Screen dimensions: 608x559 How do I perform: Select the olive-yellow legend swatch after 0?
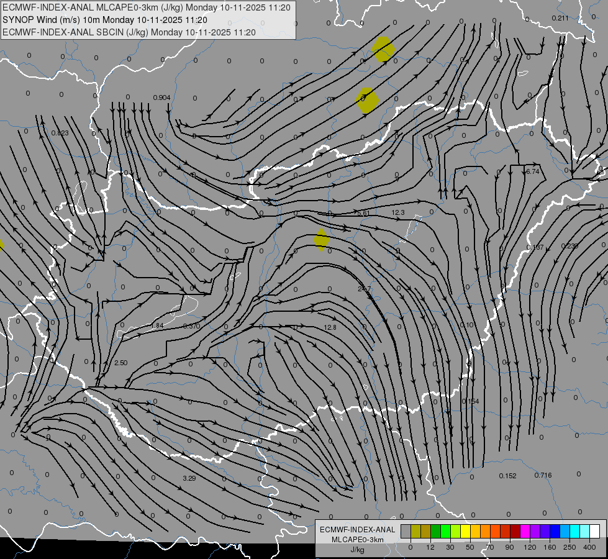[x=415, y=531]
